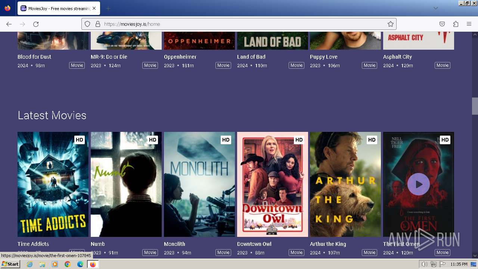Open the Time Addicts title link

point(33,244)
